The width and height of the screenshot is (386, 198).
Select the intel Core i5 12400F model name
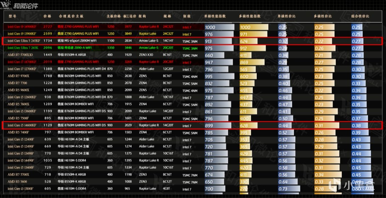pos(21,139)
